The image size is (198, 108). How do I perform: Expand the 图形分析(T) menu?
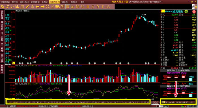click(25, 2)
